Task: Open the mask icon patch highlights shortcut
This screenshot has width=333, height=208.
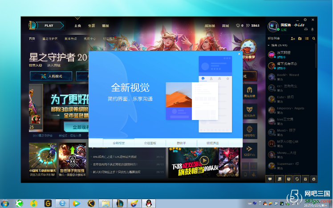Action: coord(250,112)
